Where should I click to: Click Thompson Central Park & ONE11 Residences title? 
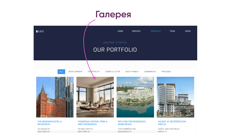(x=93, y=123)
